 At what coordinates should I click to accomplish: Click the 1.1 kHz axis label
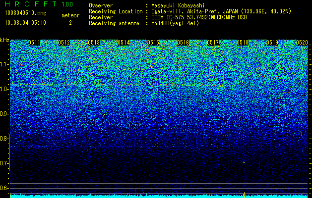[4, 64]
